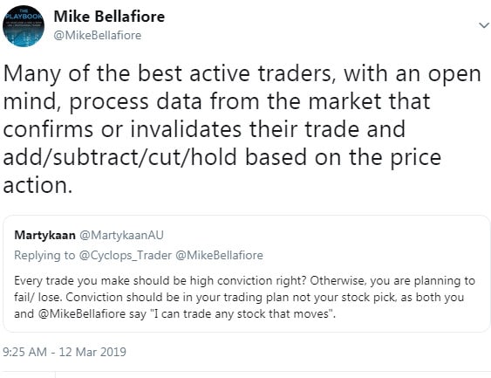
Task: Open @MikeBellafiore mention in the quoted text
Action: [x=82, y=313]
